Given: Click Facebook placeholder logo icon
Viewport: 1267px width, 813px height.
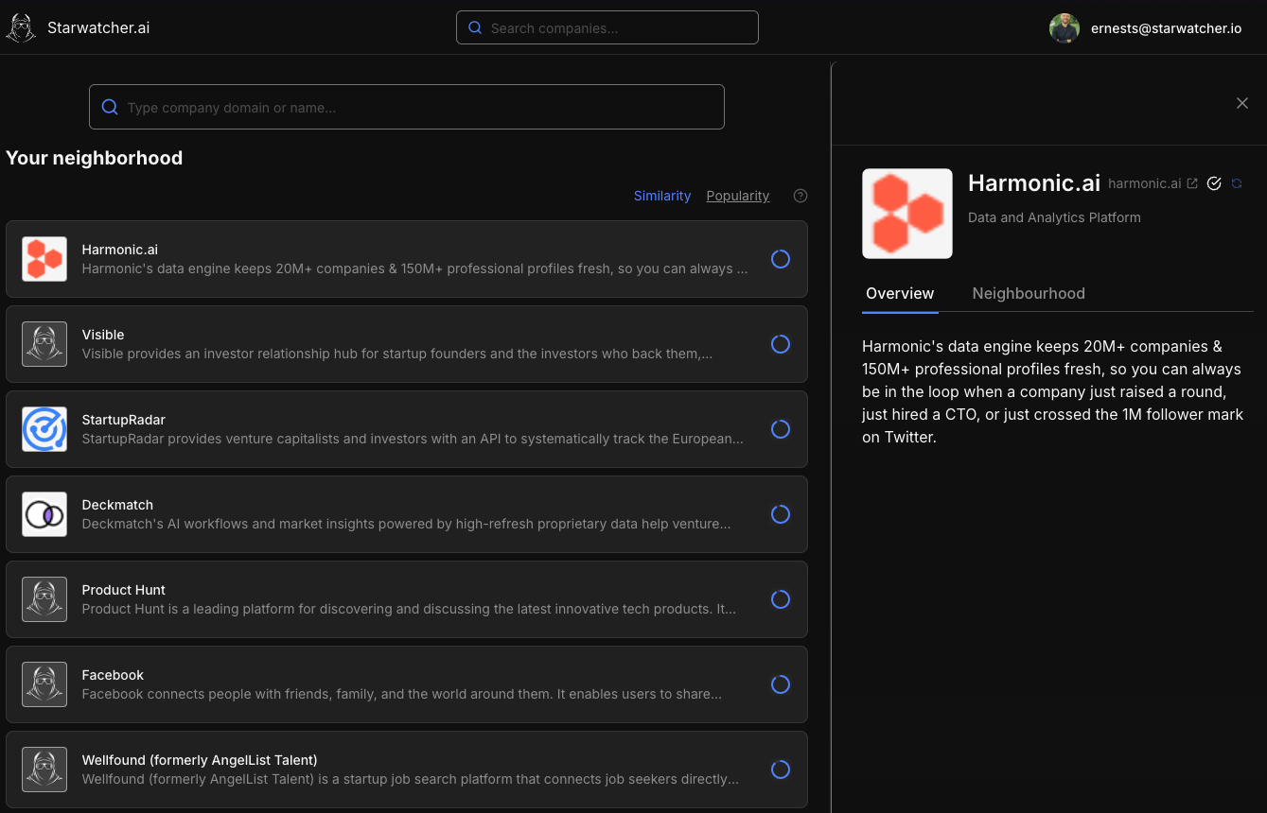Looking at the screenshot, I should pyautogui.click(x=44, y=684).
